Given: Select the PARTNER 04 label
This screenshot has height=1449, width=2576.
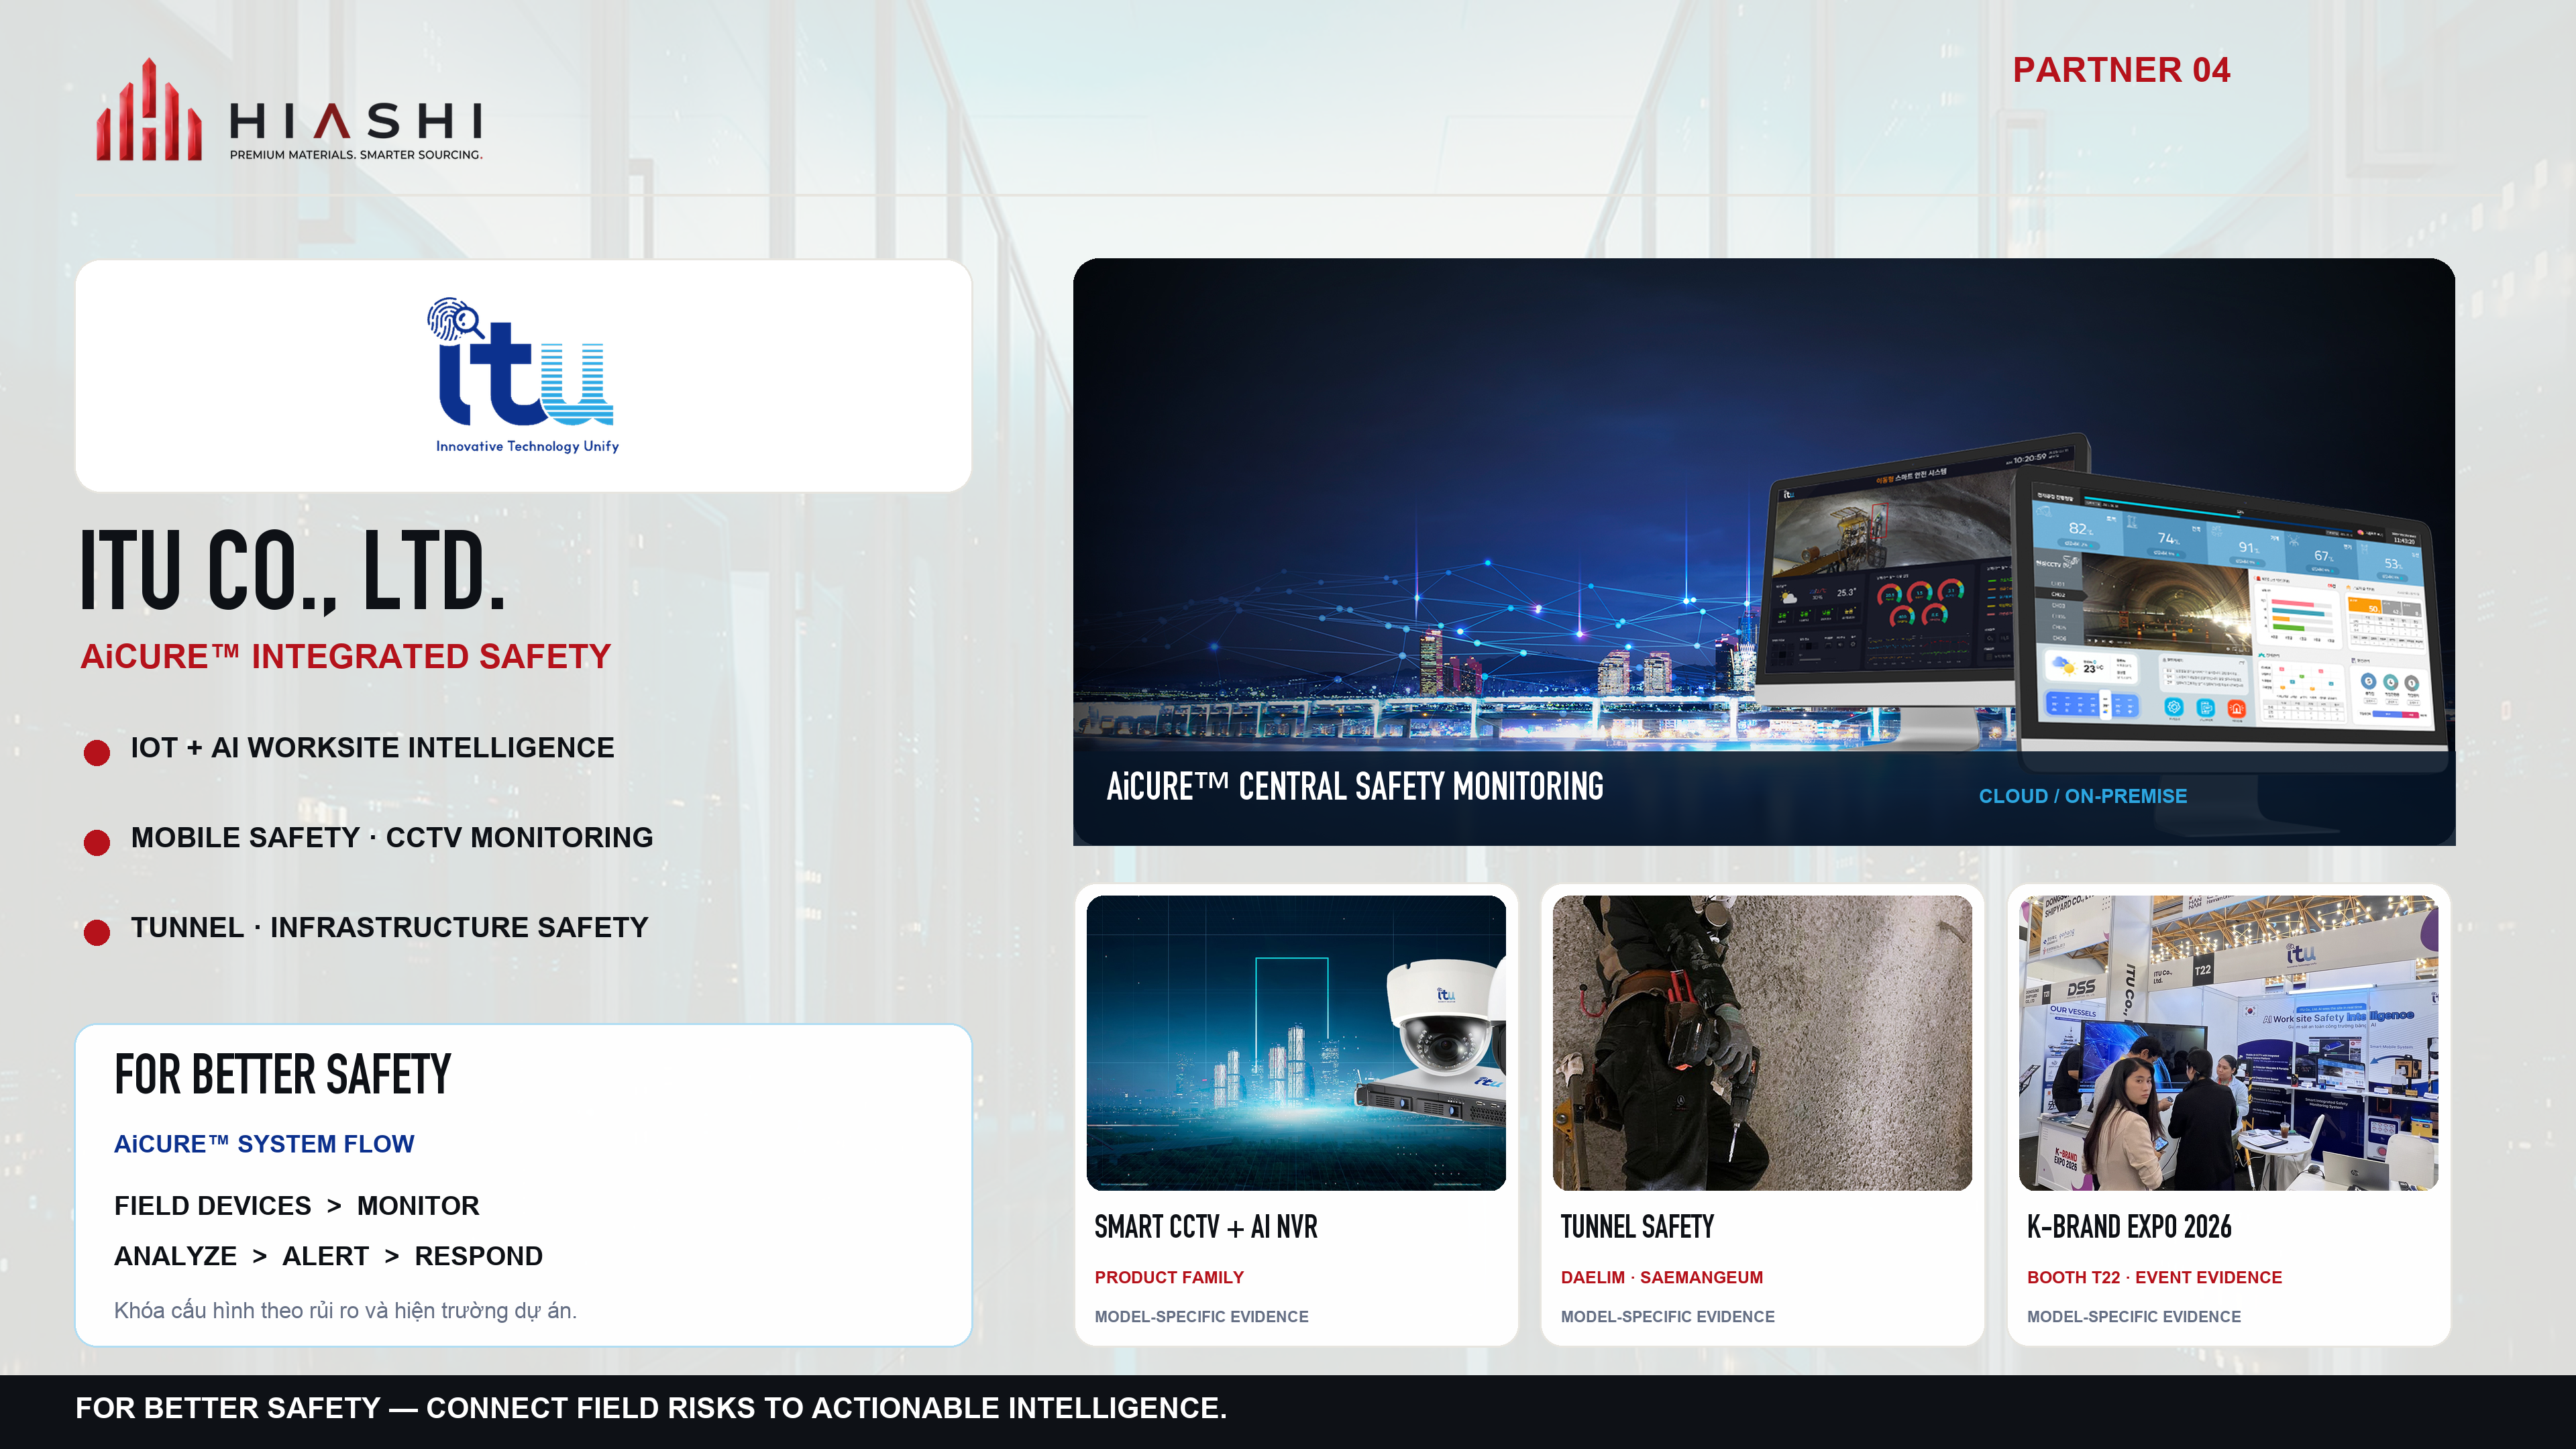Looking at the screenshot, I should pos(2121,70).
